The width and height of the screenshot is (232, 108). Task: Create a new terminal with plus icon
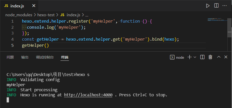click(189, 57)
